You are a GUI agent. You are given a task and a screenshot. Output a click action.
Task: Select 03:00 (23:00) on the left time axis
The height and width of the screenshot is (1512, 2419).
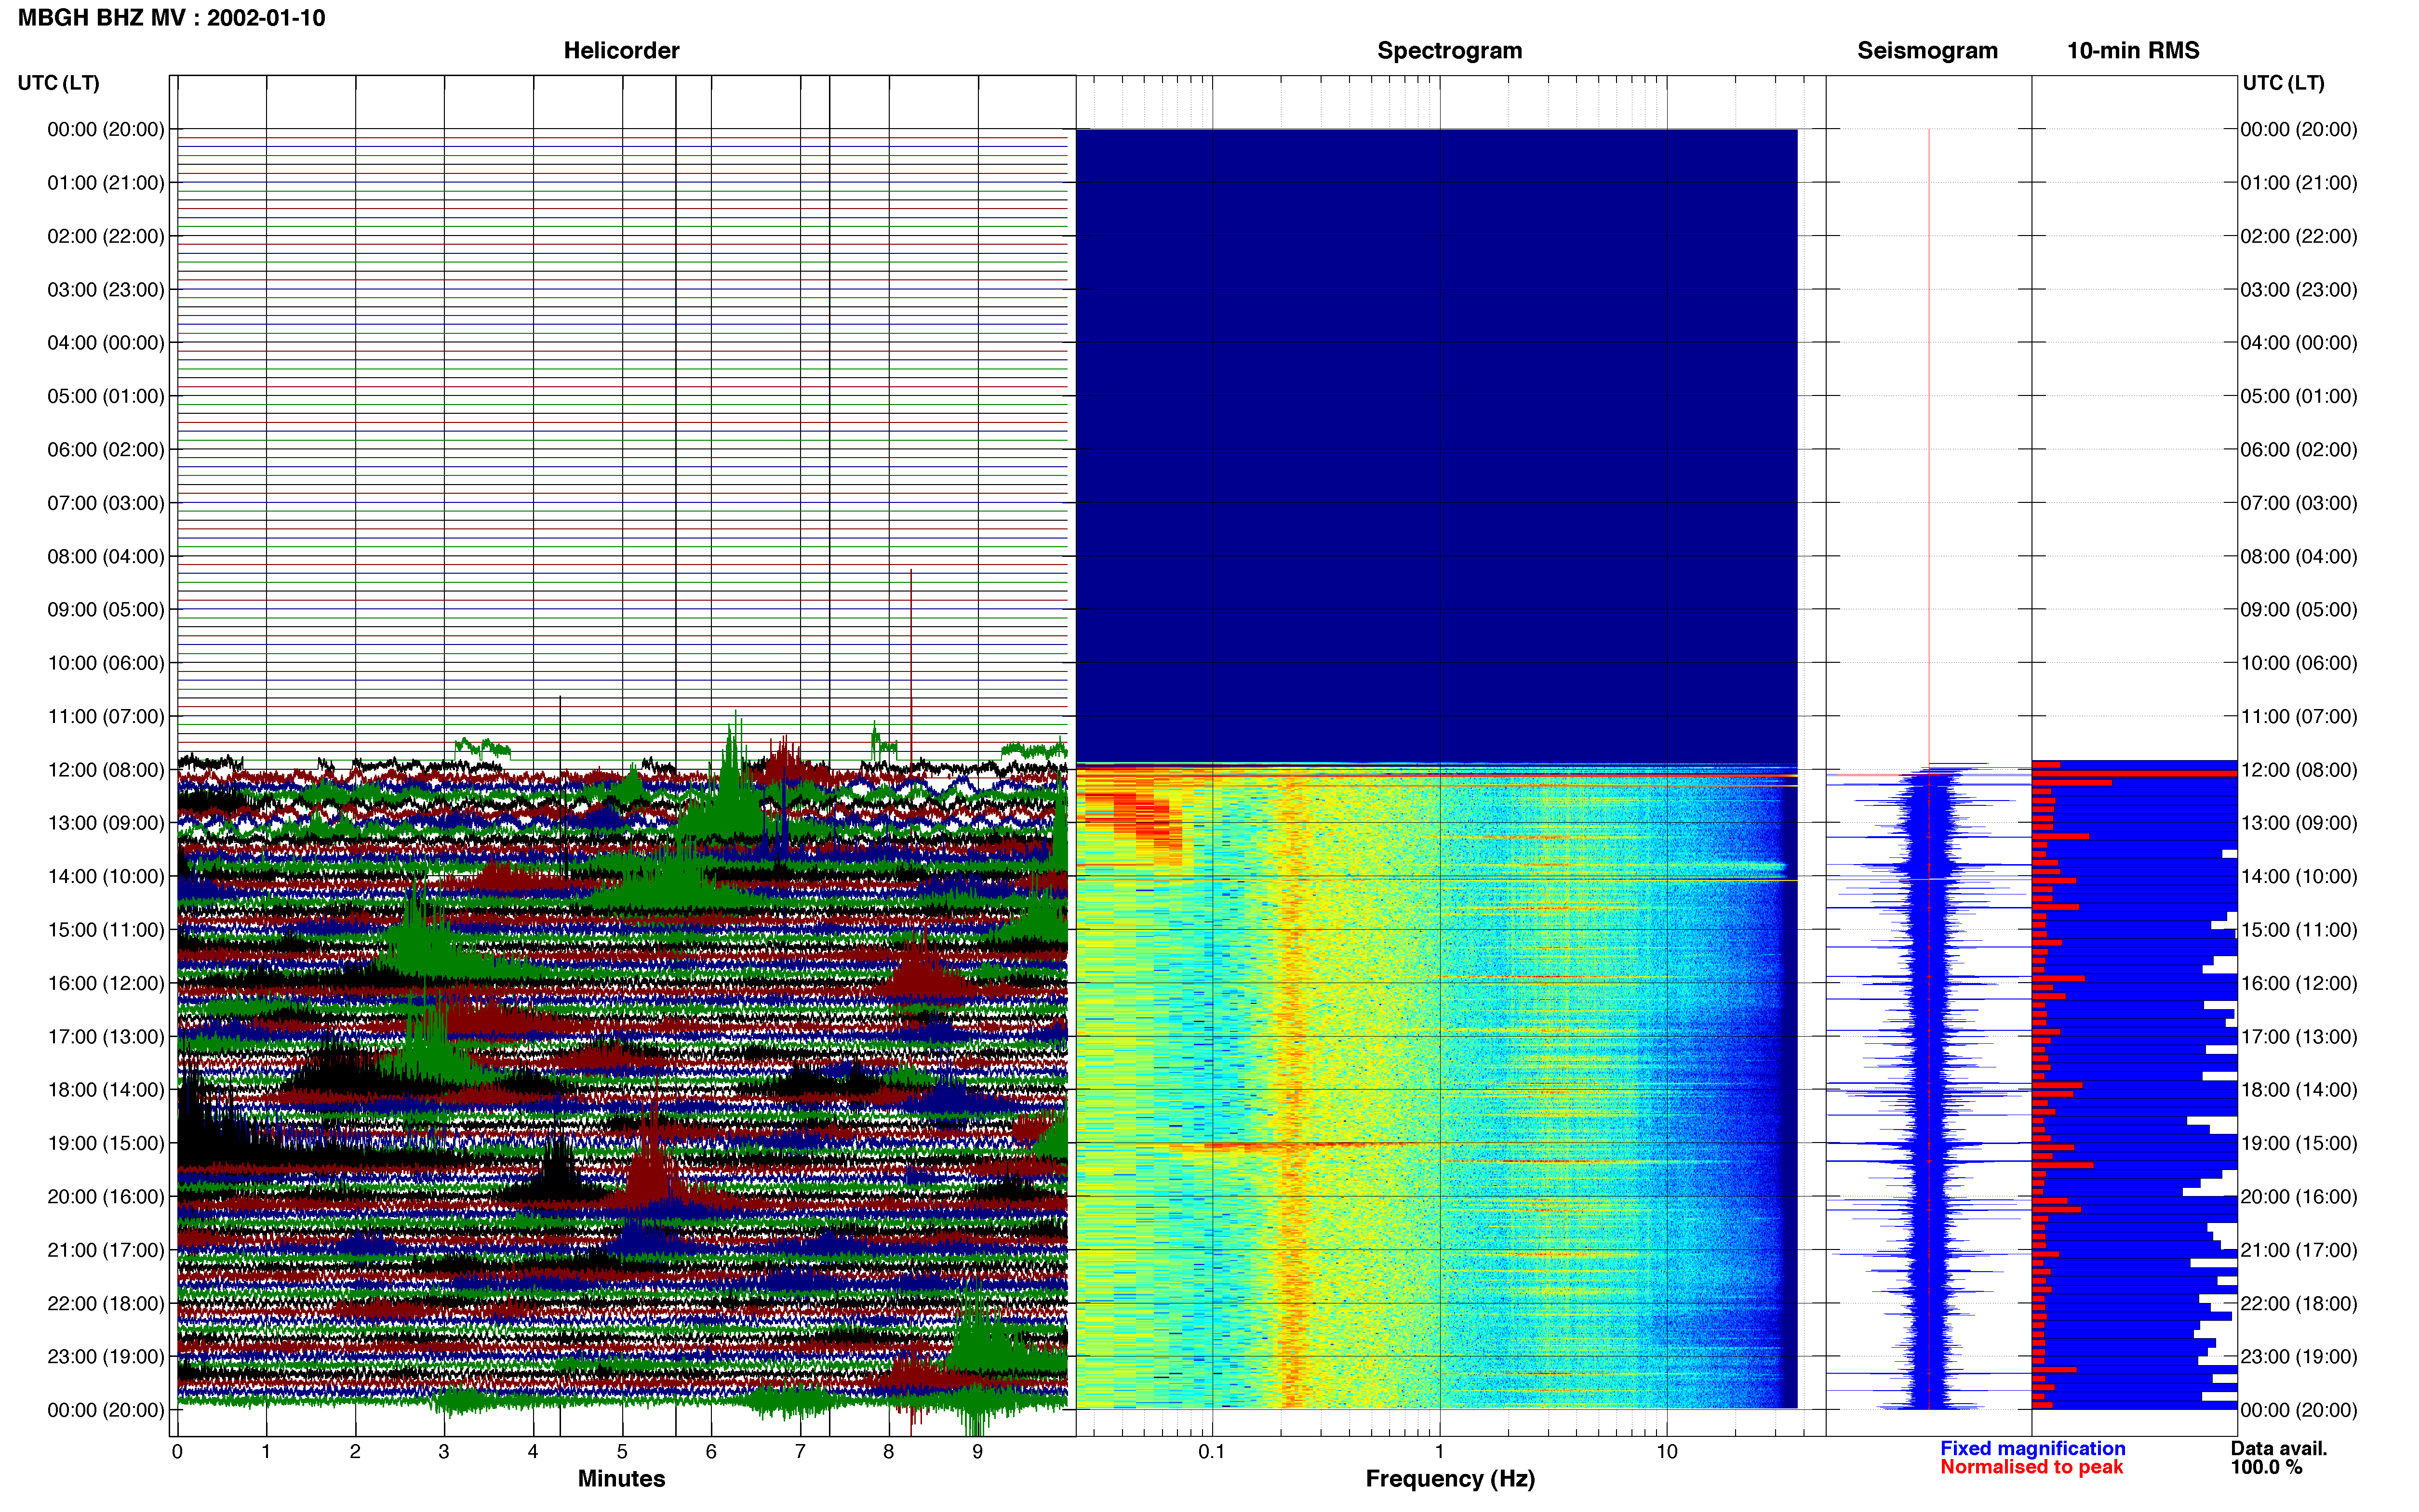click(106, 290)
